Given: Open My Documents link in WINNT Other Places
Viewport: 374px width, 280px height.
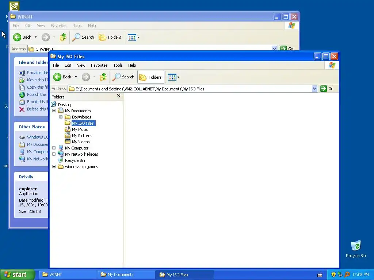Looking at the screenshot, I should 38,144.
